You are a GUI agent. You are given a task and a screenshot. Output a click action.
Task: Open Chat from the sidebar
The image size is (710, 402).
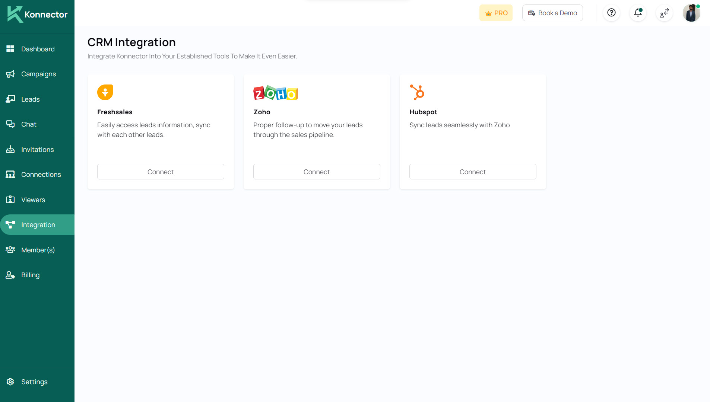tap(29, 124)
